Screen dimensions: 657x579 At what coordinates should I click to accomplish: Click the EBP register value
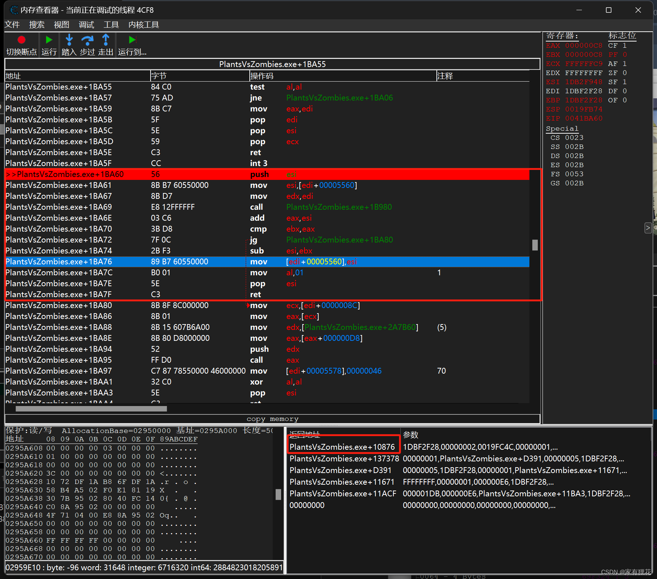click(x=584, y=100)
